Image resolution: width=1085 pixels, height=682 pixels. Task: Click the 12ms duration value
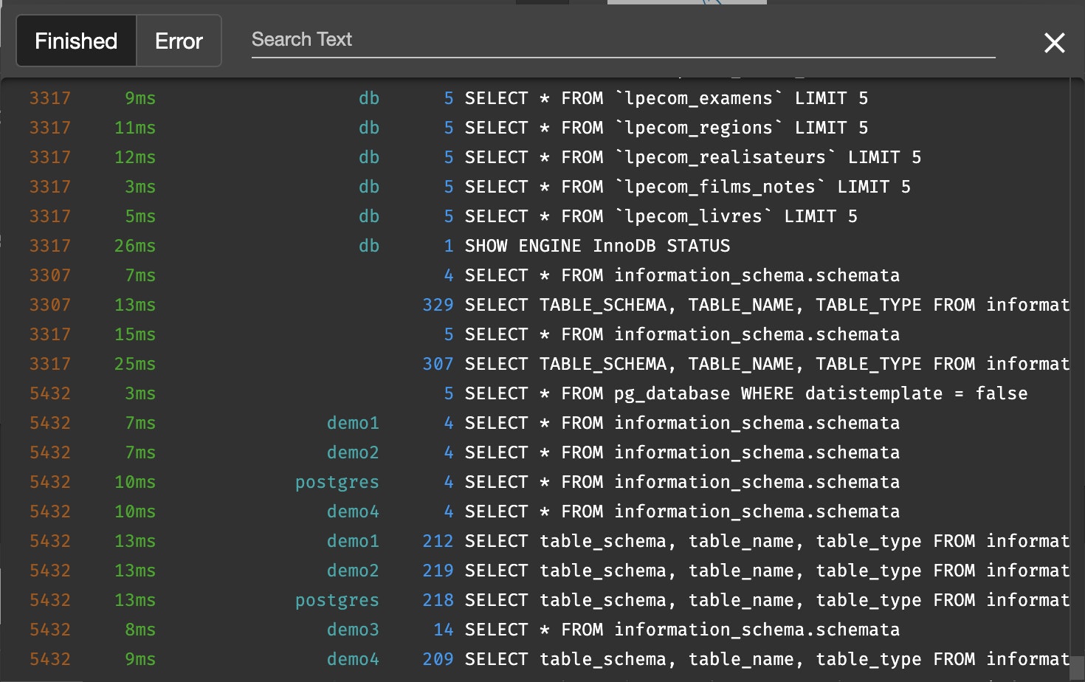point(135,157)
